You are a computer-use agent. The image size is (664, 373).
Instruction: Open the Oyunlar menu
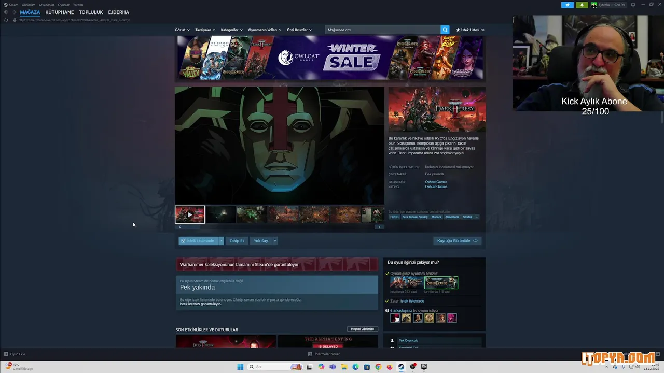pyautogui.click(x=64, y=5)
